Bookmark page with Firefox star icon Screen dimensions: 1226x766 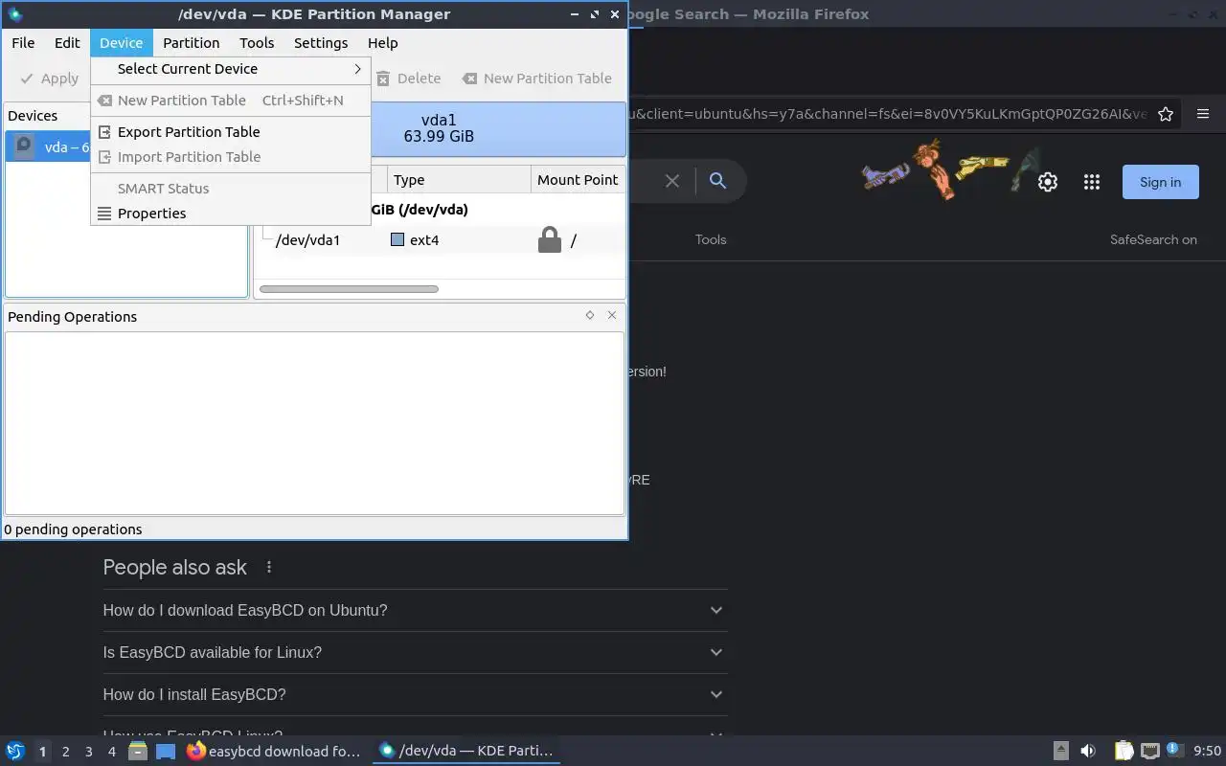[x=1166, y=114]
